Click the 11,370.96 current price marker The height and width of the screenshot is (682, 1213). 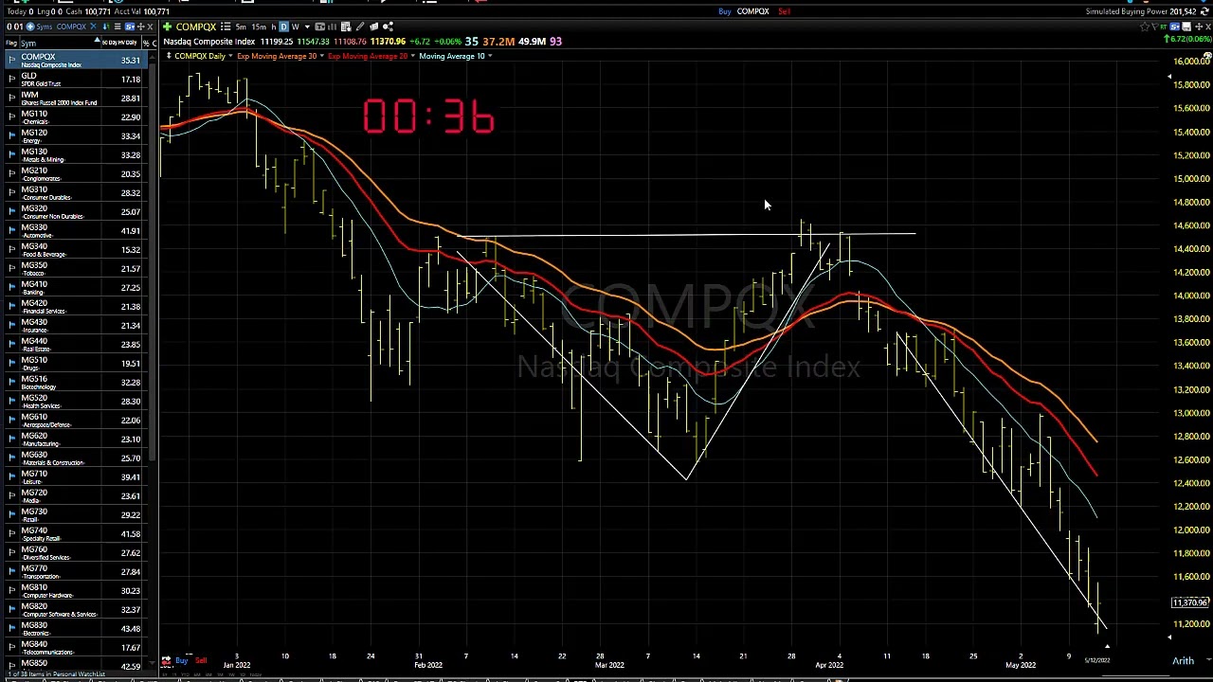pos(1190,602)
